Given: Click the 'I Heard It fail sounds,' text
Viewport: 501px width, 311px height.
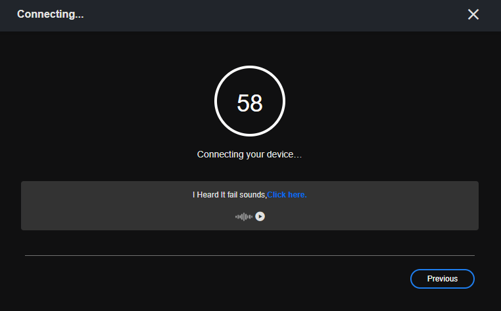Looking at the screenshot, I should pos(229,195).
